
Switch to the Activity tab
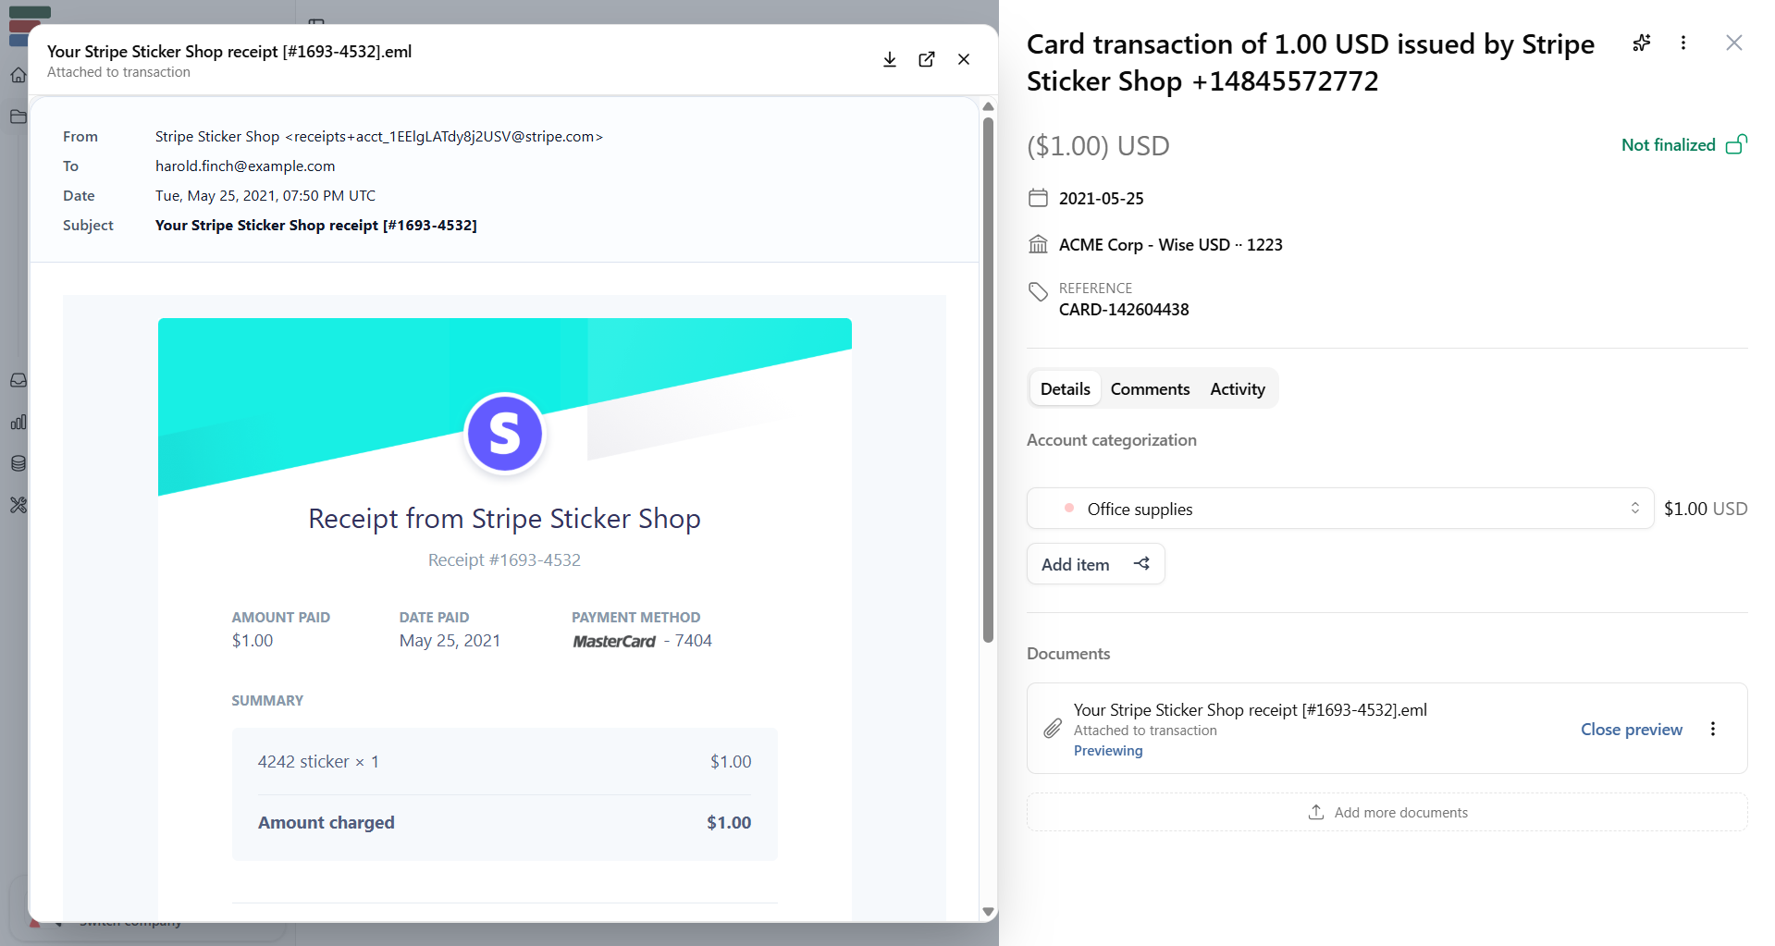tap(1237, 388)
